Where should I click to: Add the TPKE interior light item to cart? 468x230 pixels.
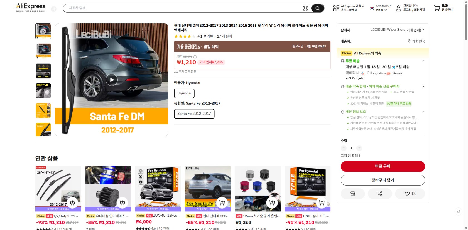(x=322, y=202)
